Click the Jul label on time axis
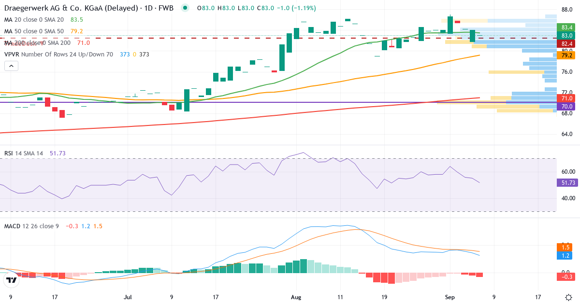This screenshot has width=580, height=304. pos(128,297)
